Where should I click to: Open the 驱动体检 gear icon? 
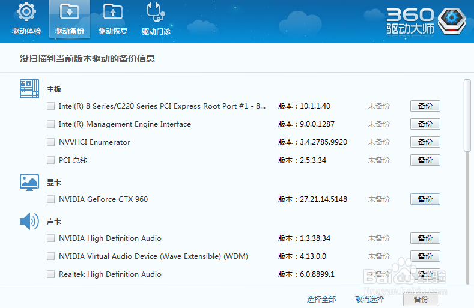click(x=26, y=12)
